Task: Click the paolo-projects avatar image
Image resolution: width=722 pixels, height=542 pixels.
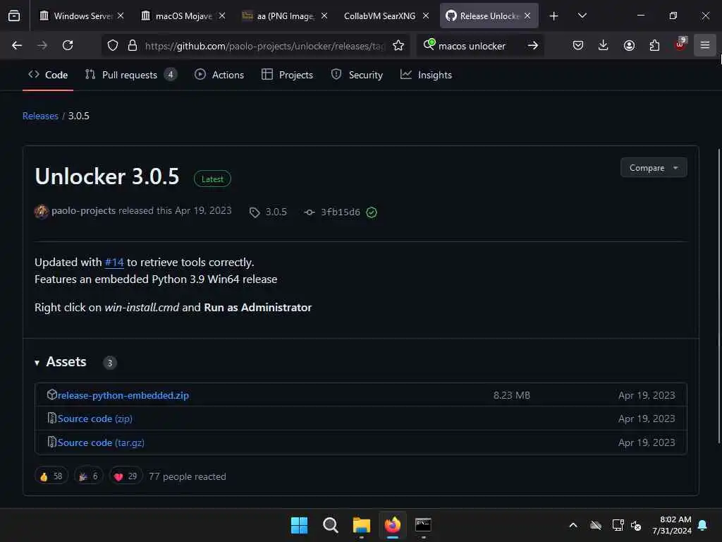Action: point(42,212)
